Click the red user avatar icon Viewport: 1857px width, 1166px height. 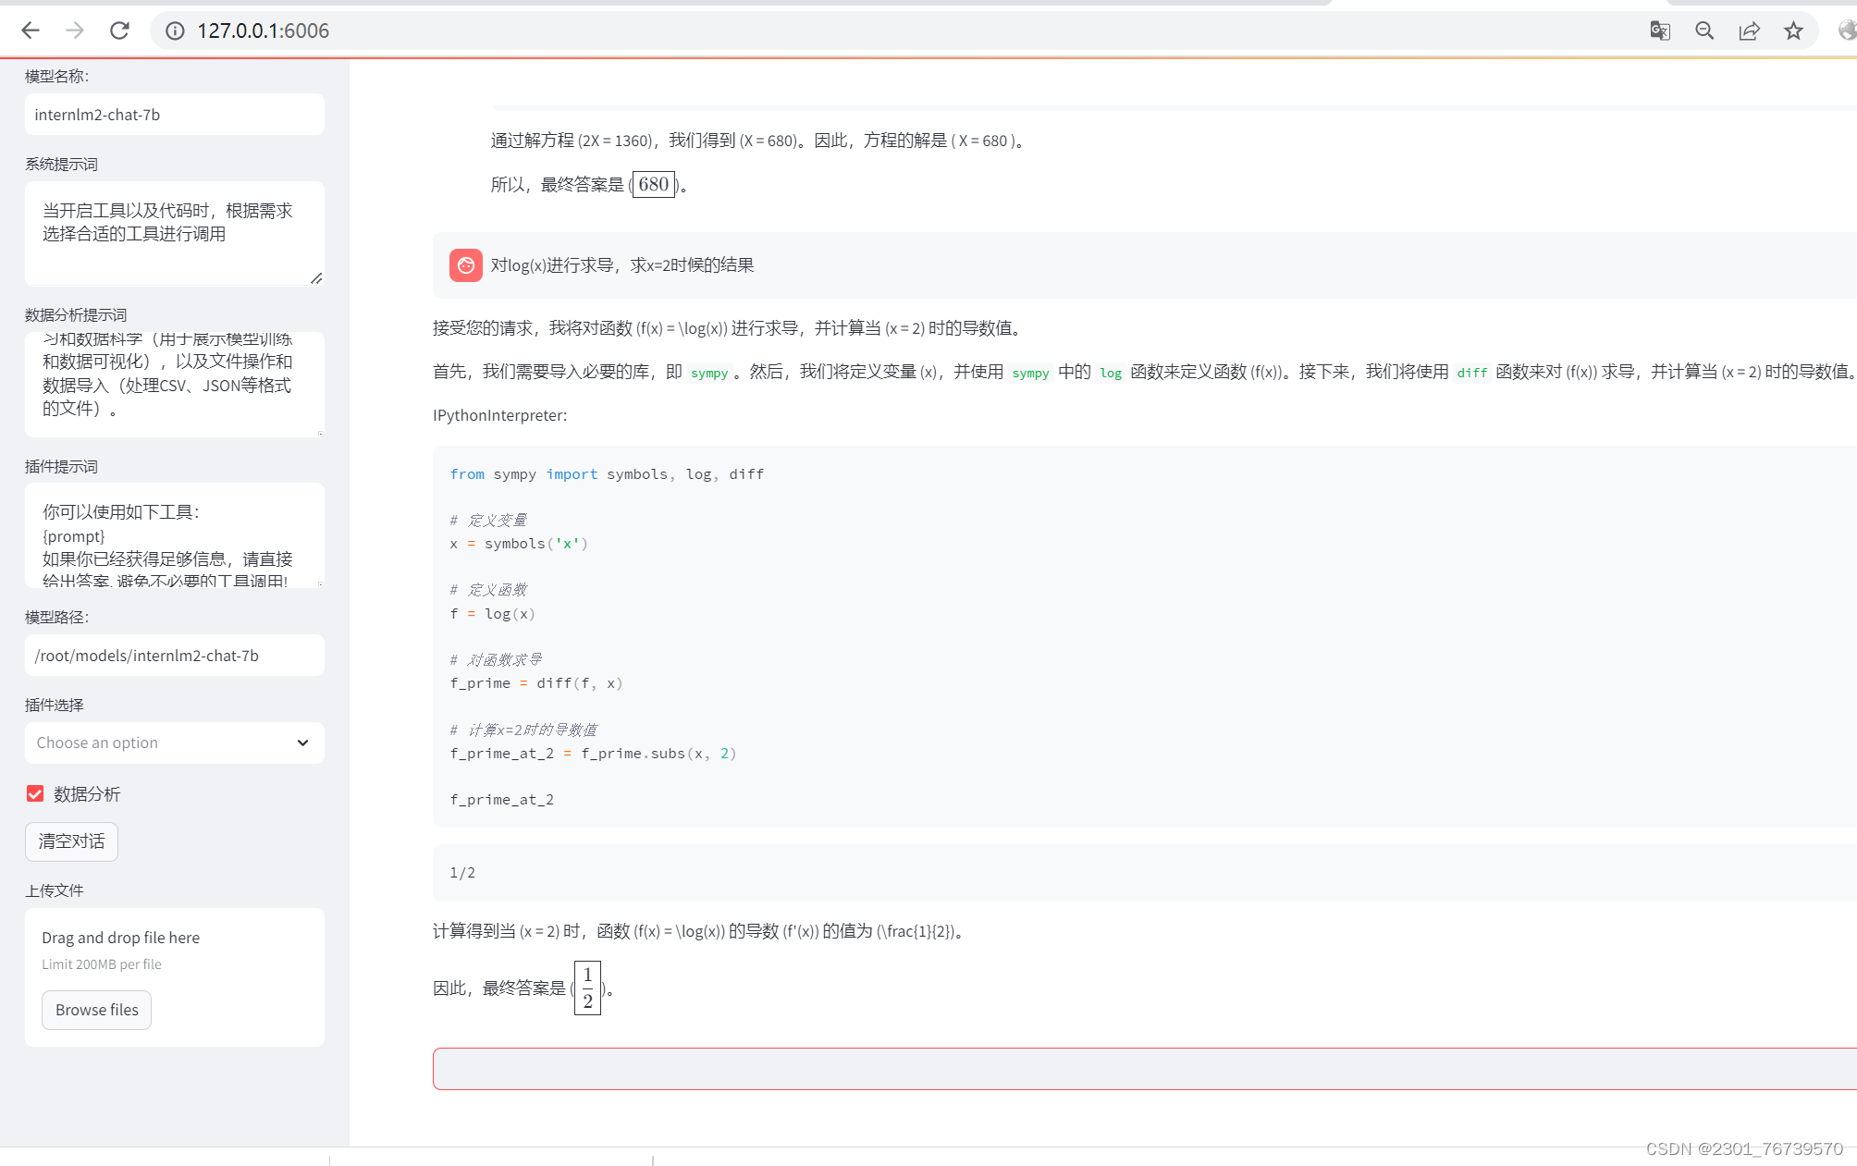pyautogui.click(x=465, y=265)
